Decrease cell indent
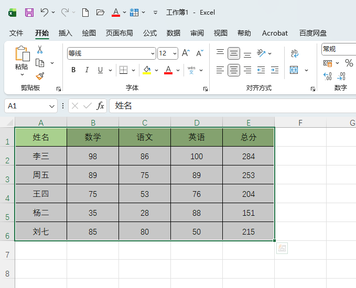The width and height of the screenshot is (356, 288). tap(261, 70)
